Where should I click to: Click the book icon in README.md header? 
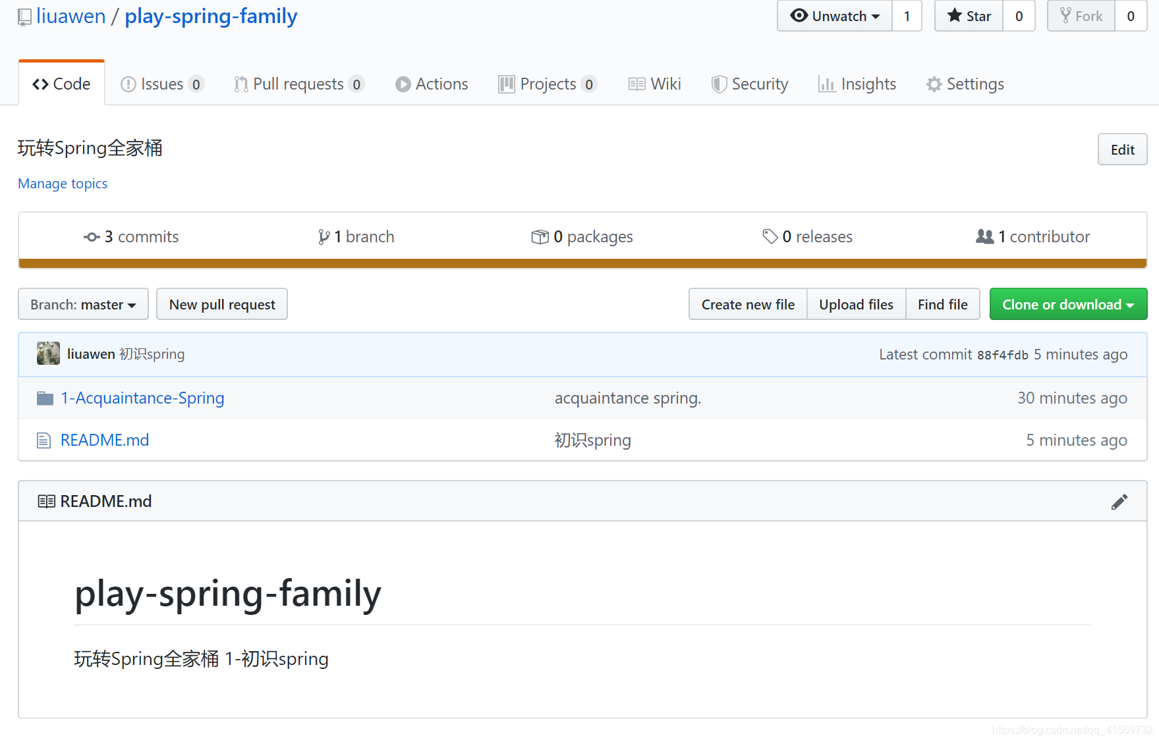tap(46, 502)
